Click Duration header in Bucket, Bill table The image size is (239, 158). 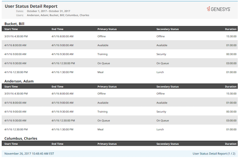(231, 29)
